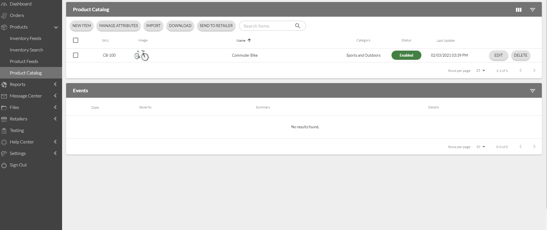Navigate to Orders in the sidebar

(x=17, y=16)
